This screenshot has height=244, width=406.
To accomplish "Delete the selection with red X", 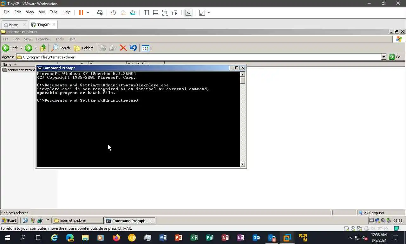I will click(x=123, y=48).
